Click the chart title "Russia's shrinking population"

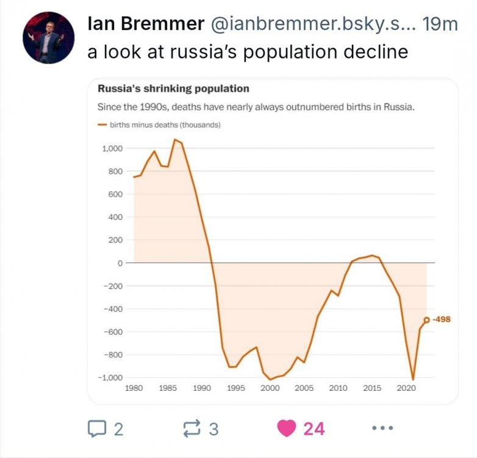pos(173,89)
